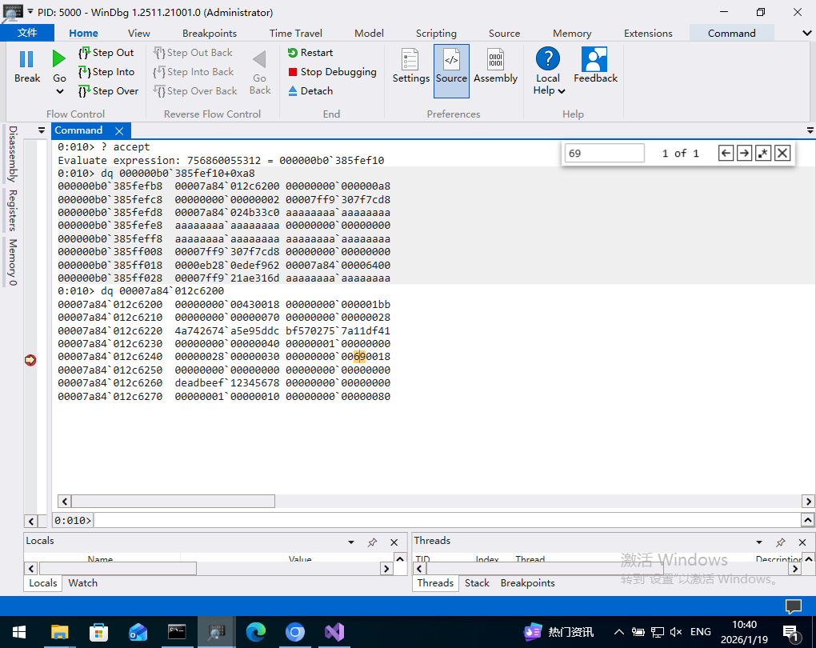Viewport: 816px width, 648px height.
Task: Pin the Threads panel
Action: click(x=780, y=542)
